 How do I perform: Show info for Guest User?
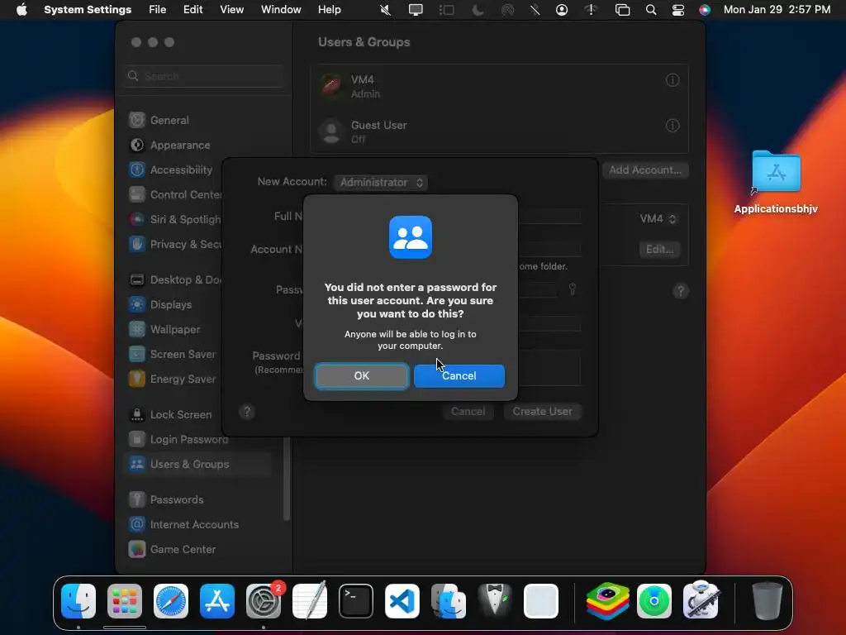pyautogui.click(x=673, y=126)
